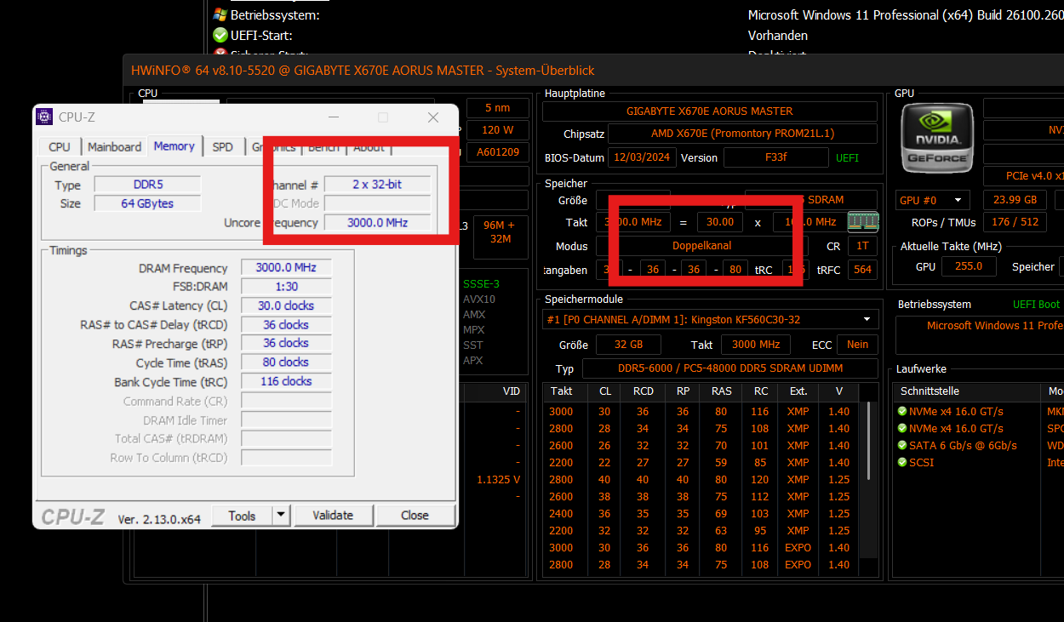
Task: Click the green UEFI label beside Version
Action: click(848, 157)
